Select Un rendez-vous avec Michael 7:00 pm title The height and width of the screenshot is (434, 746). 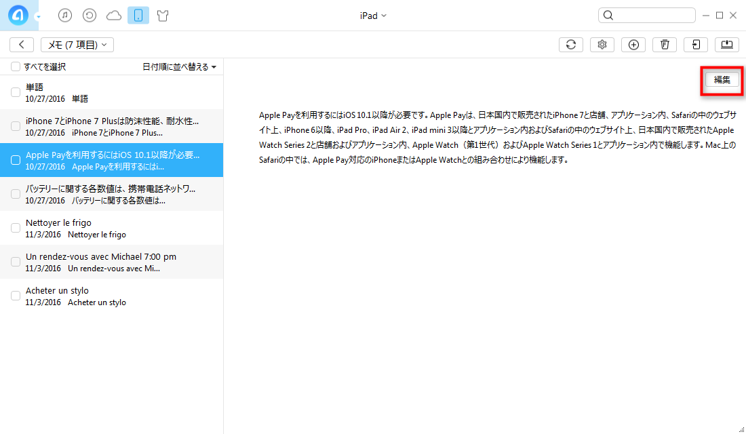tap(101, 256)
